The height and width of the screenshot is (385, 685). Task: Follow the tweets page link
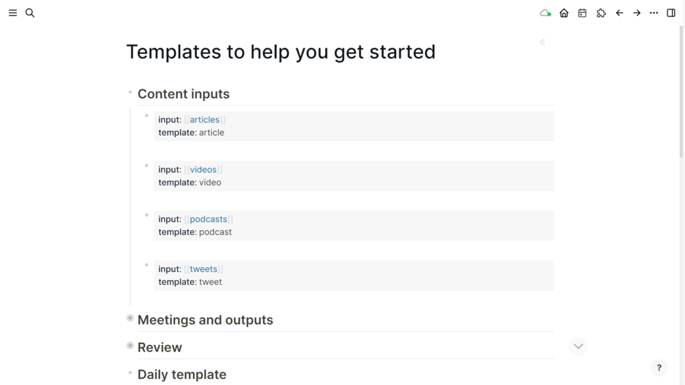pos(203,269)
